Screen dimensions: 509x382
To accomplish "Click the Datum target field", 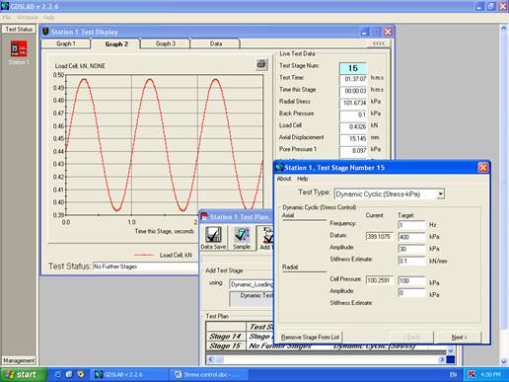I will click(x=411, y=237).
